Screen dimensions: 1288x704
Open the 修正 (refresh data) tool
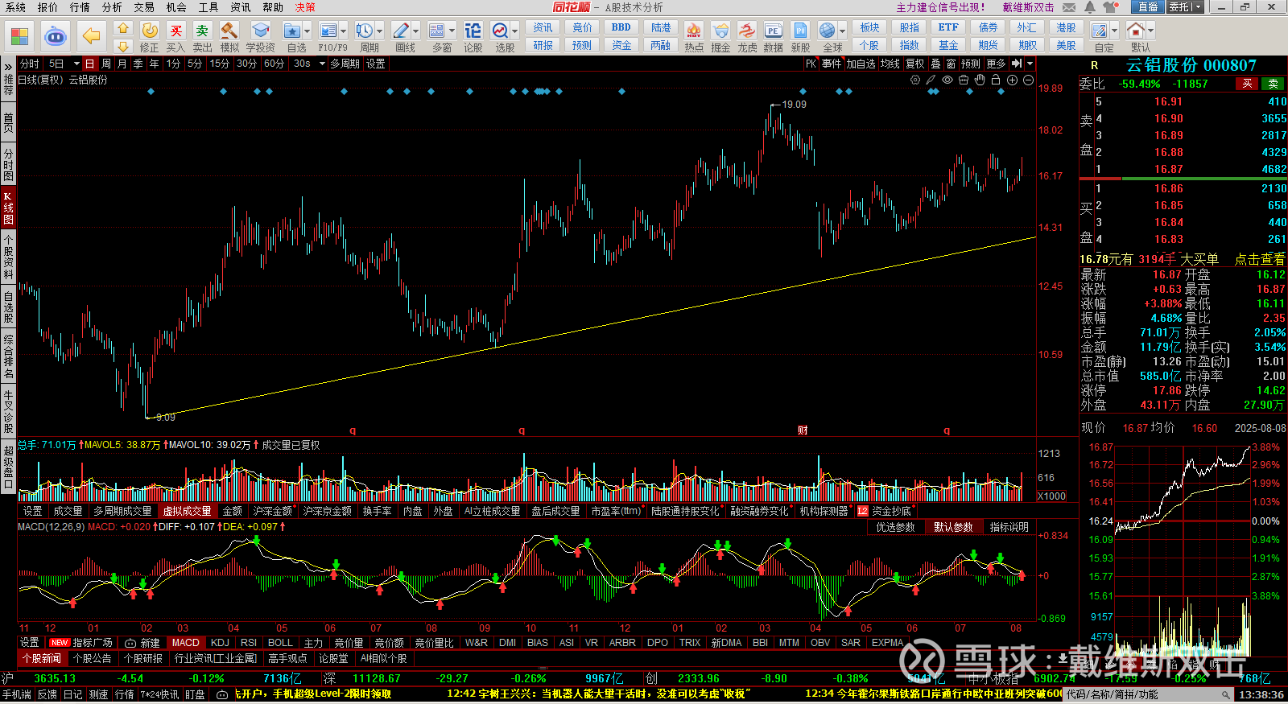(x=150, y=37)
